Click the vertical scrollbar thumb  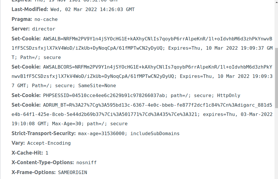coord(277,78)
